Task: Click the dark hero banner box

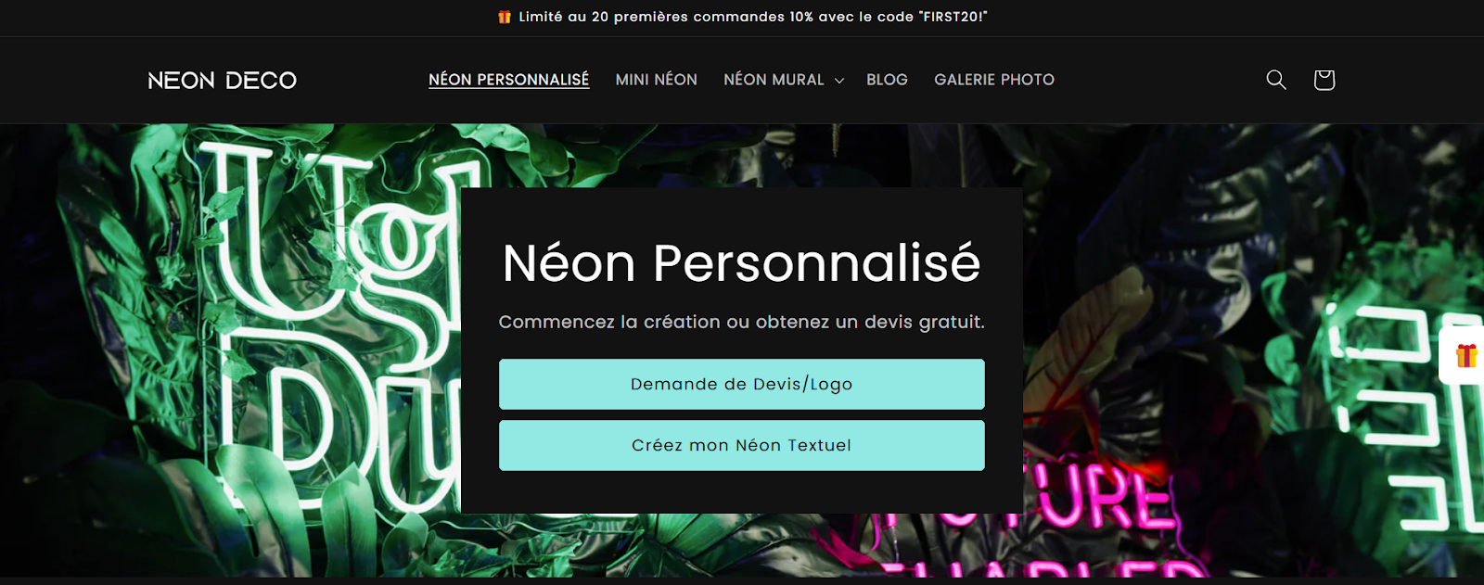Action: tap(742, 350)
